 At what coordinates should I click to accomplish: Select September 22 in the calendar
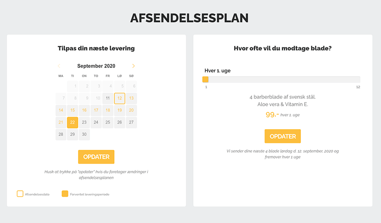[73, 122]
